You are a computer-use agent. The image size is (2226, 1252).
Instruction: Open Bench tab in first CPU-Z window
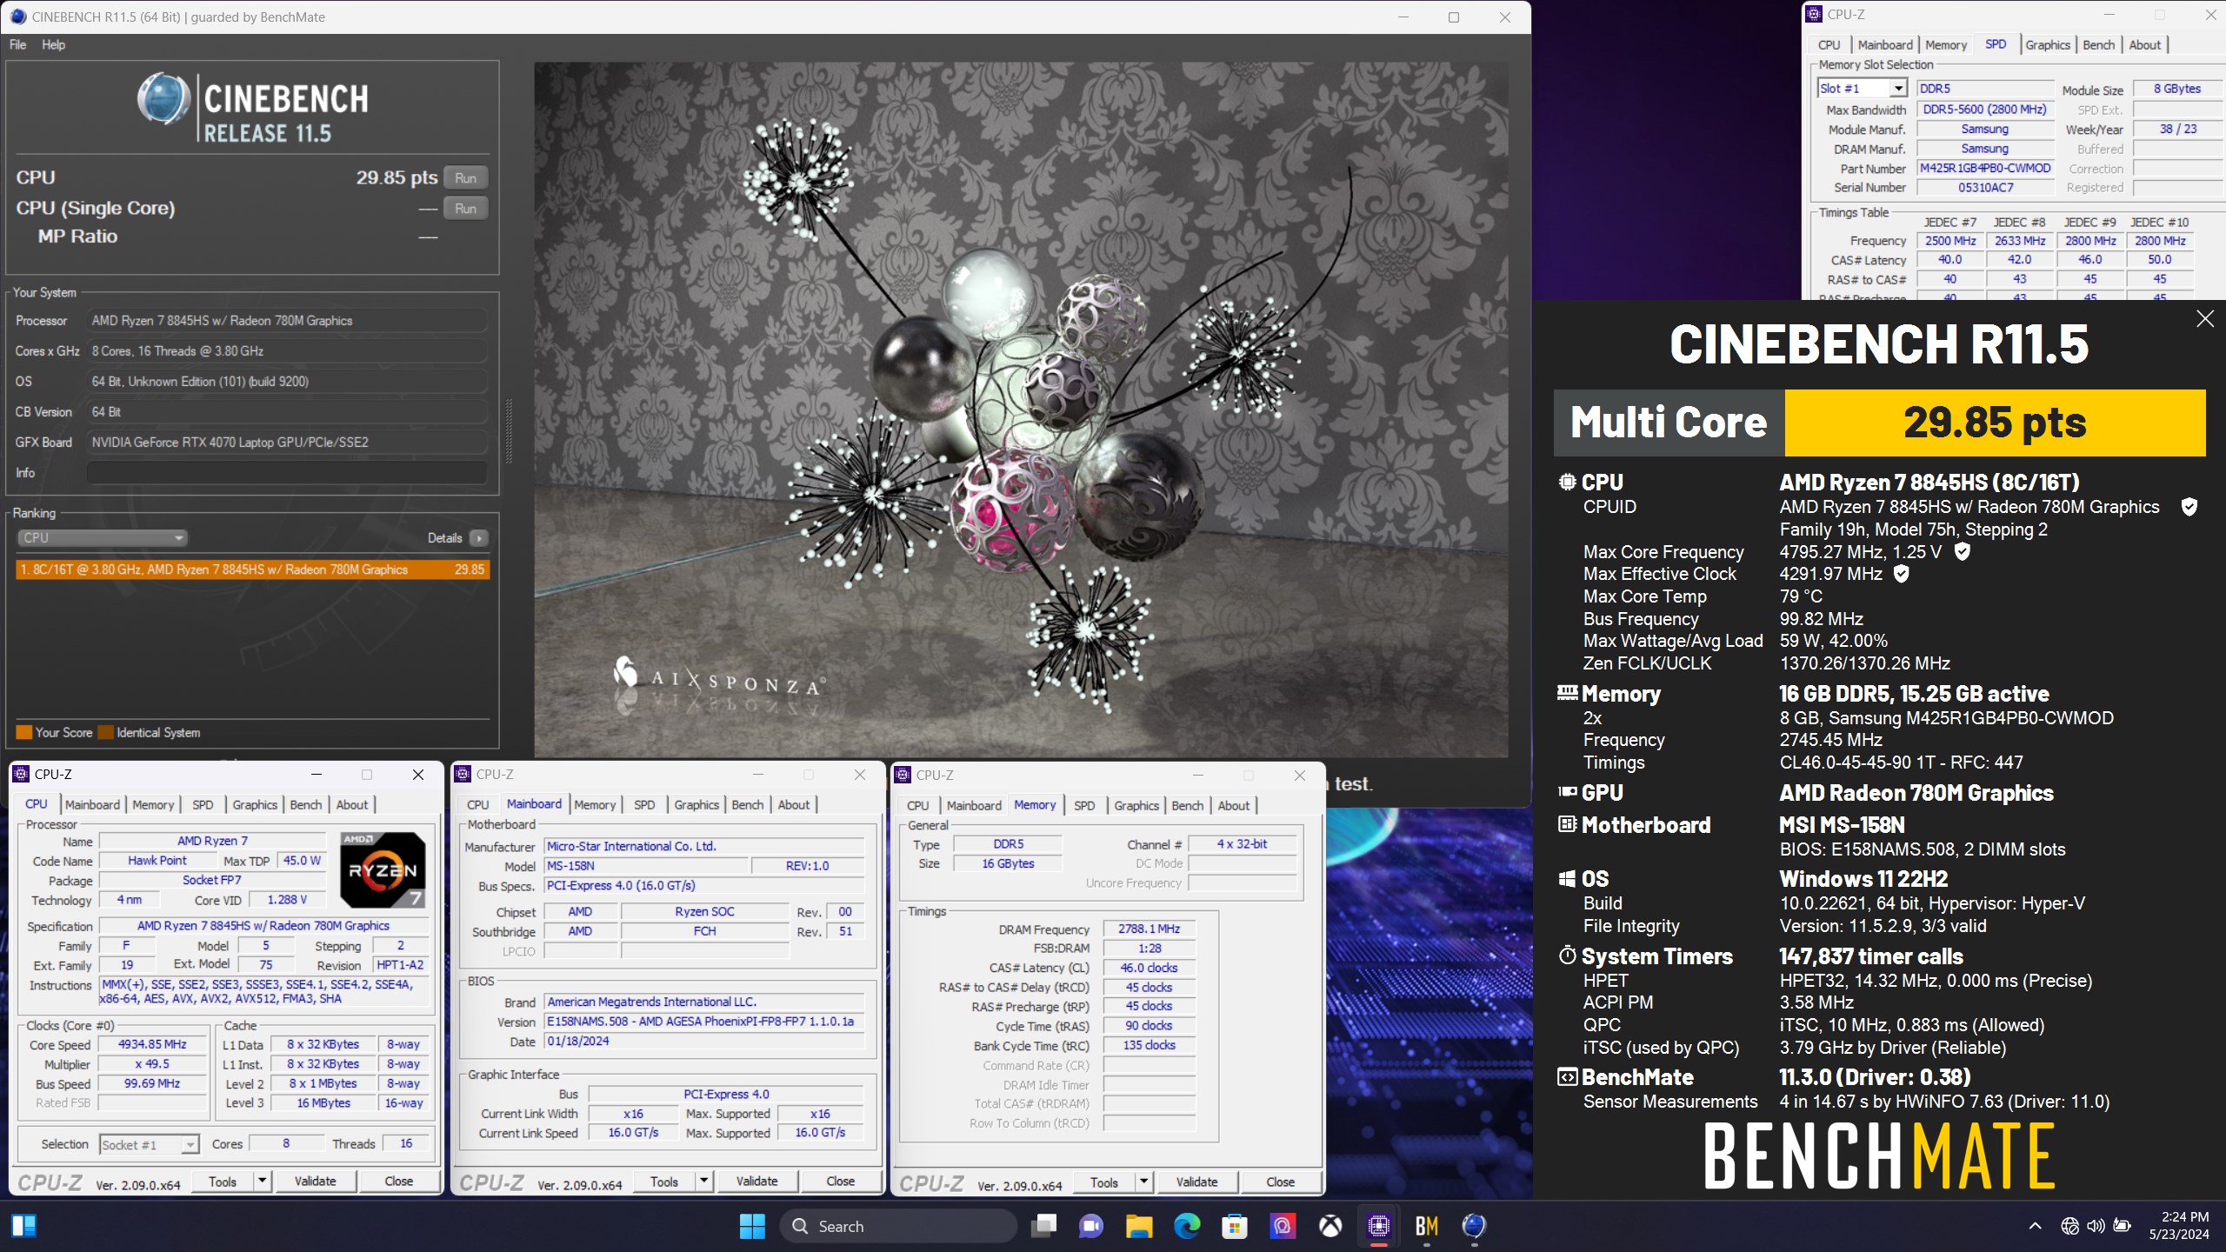[305, 805]
